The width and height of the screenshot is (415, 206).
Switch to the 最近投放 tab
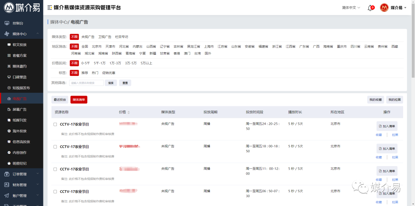point(60,100)
